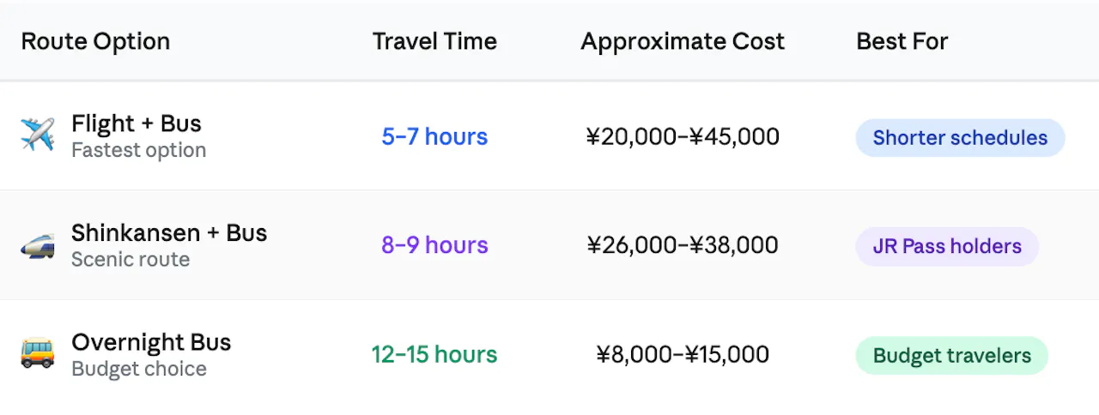The width and height of the screenshot is (1099, 415).
Task: Click the ¥20,000–¥45,000 cost cell
Action: pos(683,136)
